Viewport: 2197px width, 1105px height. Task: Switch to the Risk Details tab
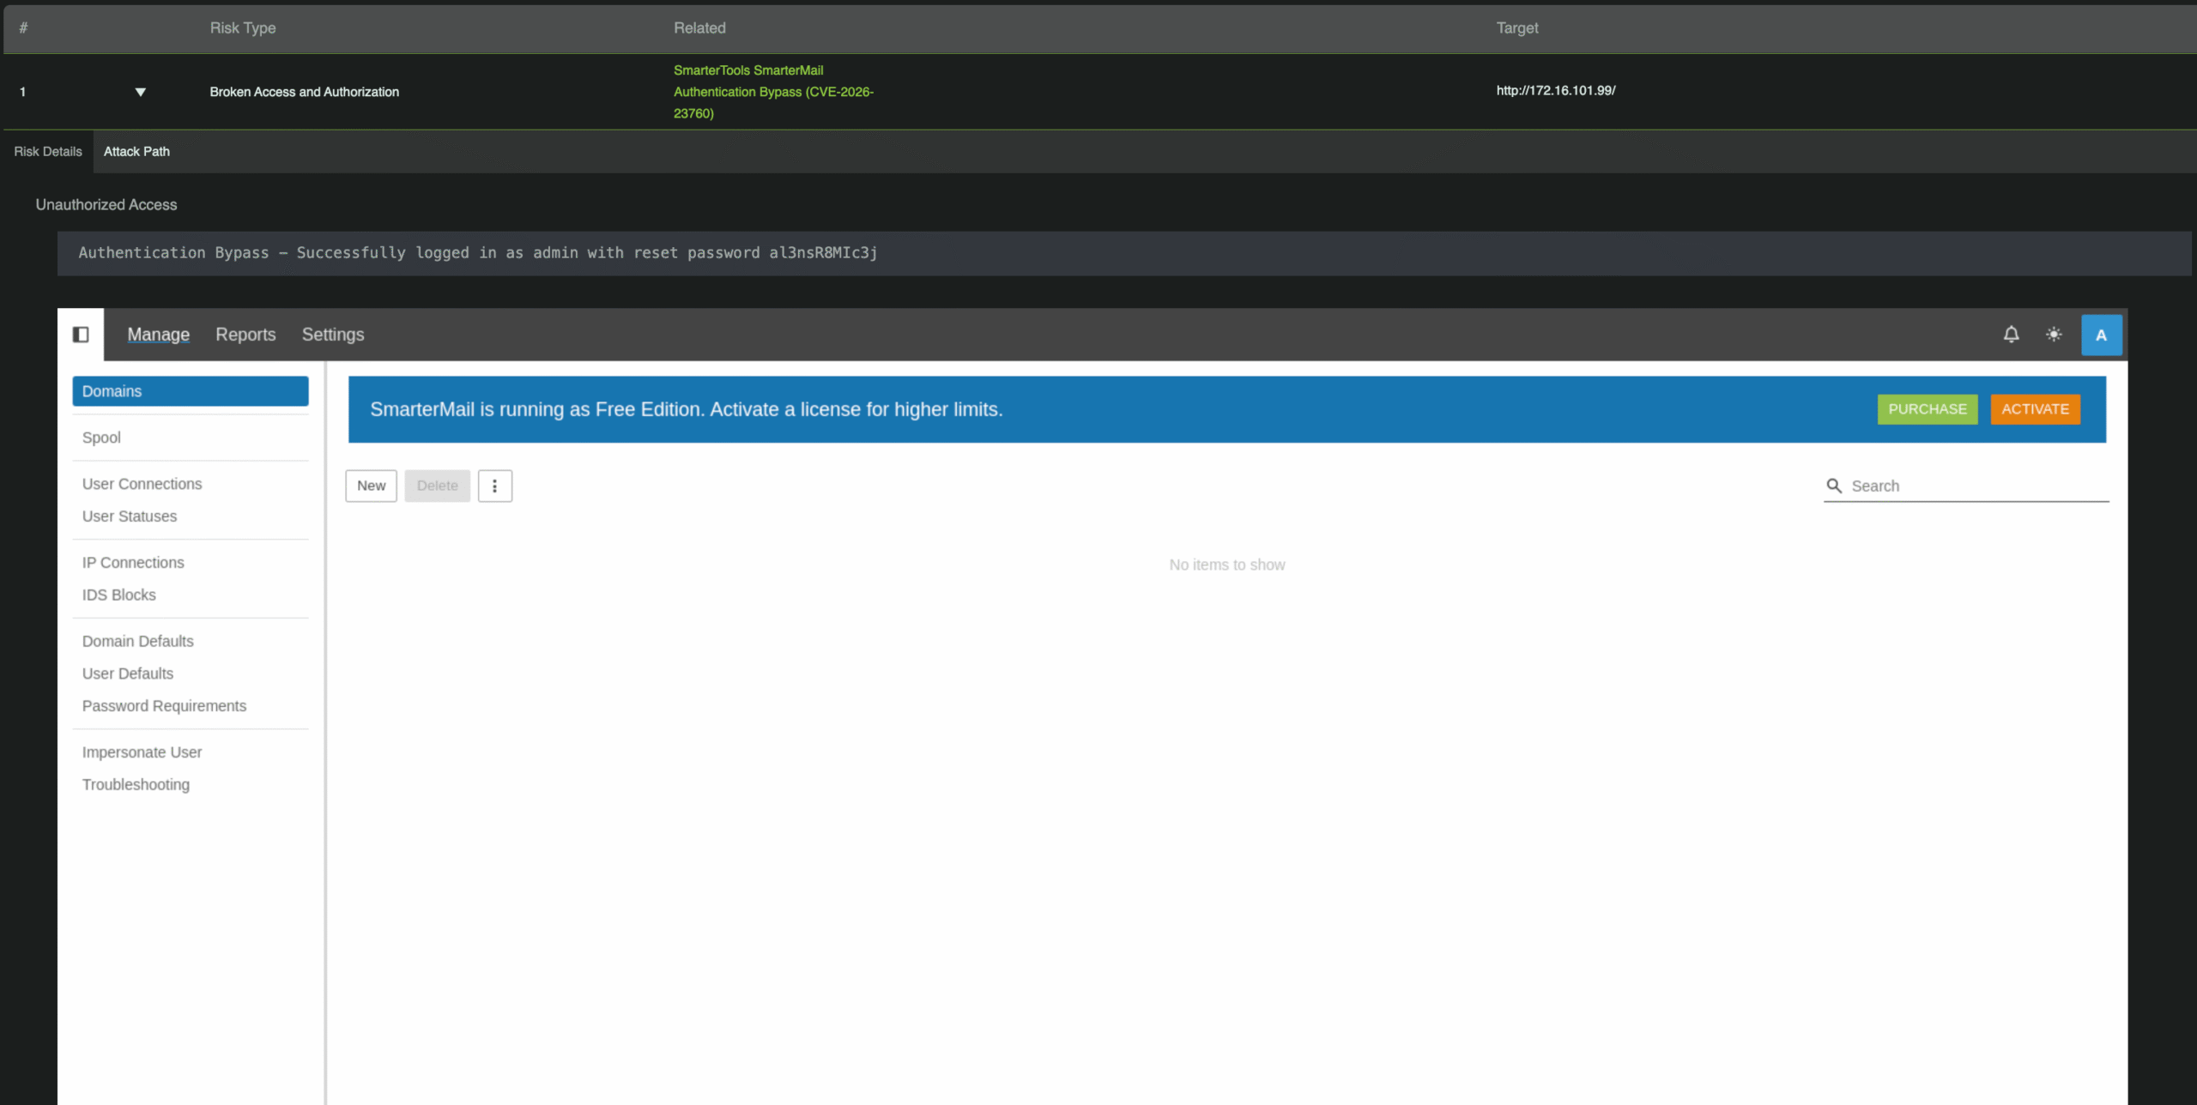tap(48, 152)
